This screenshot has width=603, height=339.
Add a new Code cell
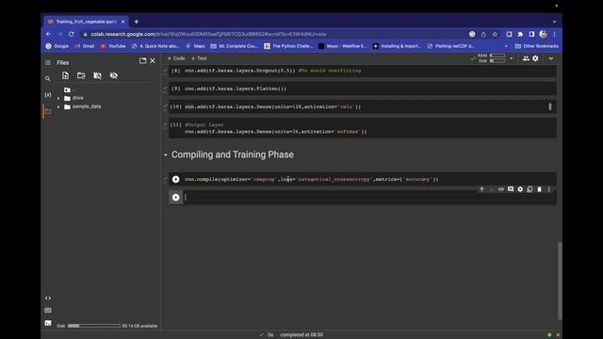point(176,58)
